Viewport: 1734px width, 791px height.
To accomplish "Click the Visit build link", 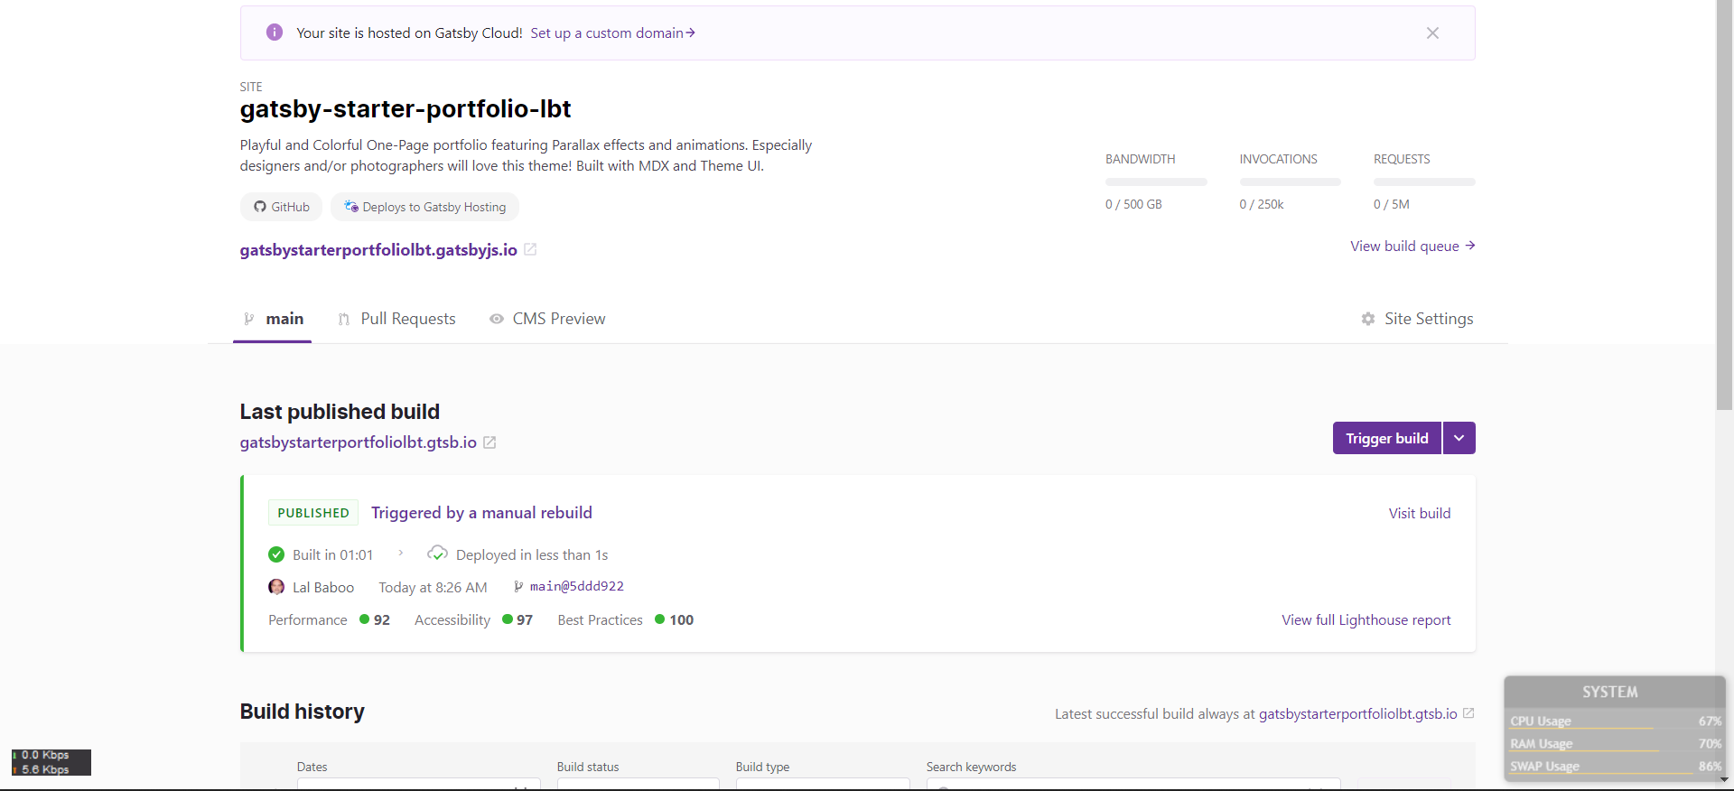I will click(x=1420, y=513).
